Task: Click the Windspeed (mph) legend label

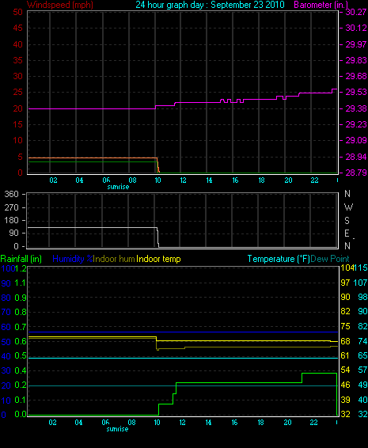Action: pyautogui.click(x=59, y=5)
